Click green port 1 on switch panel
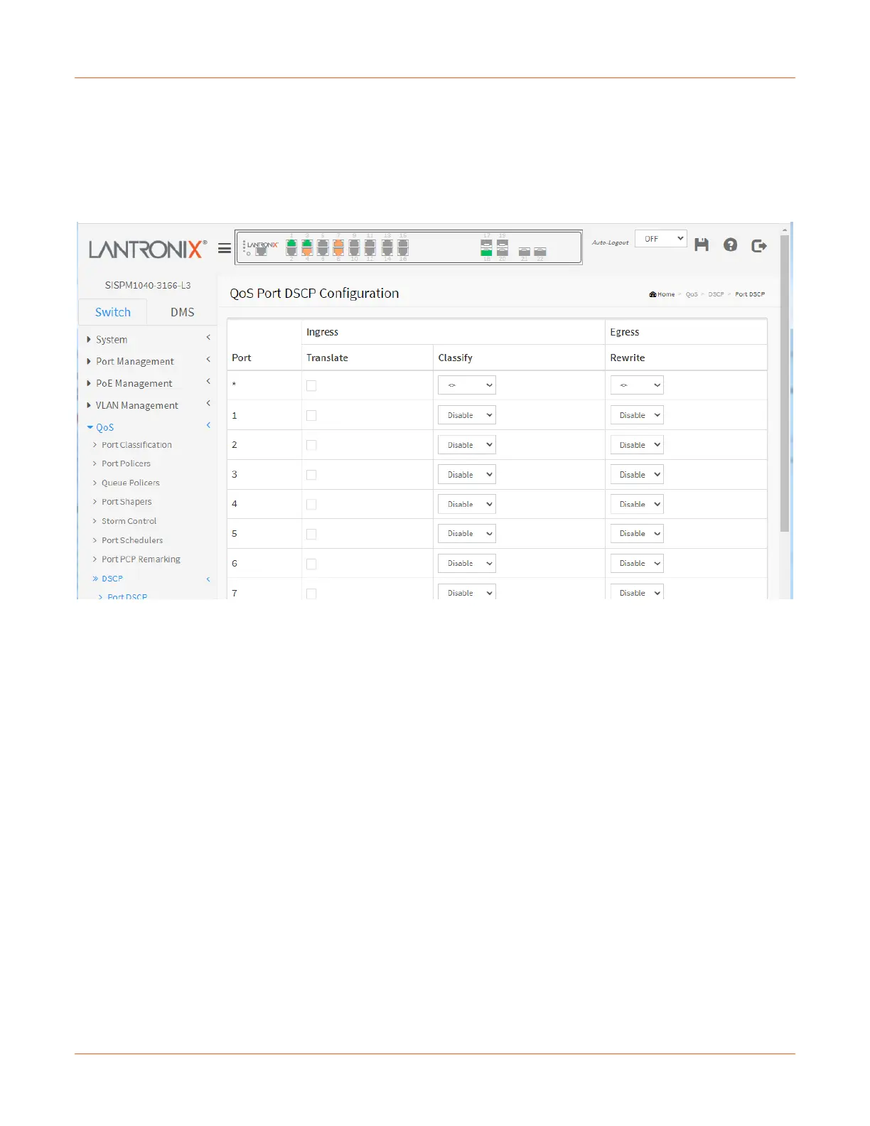Viewport: 870px width, 1126px height. tap(291, 244)
